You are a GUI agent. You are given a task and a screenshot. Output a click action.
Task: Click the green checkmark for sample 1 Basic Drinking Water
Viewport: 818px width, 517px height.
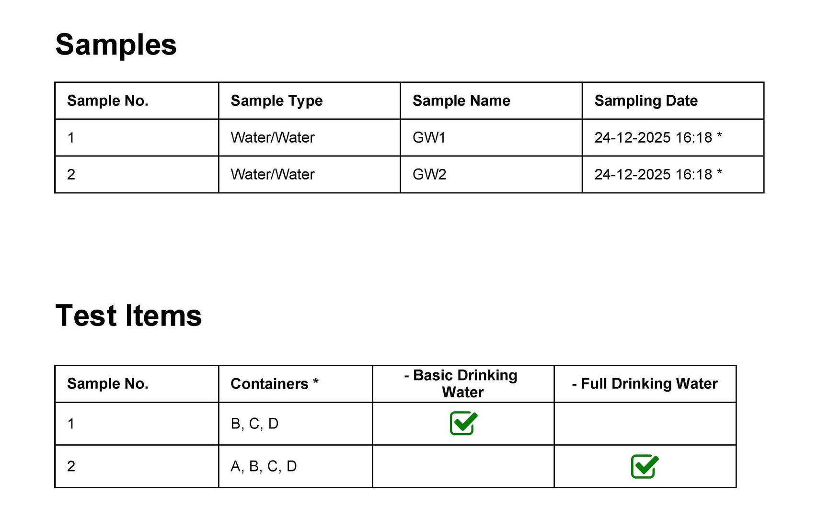point(463,423)
